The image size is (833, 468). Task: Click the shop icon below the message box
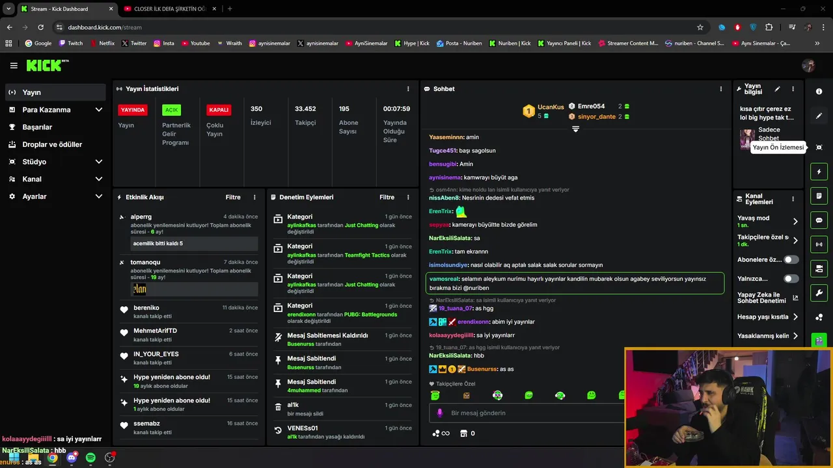pyautogui.click(x=463, y=434)
